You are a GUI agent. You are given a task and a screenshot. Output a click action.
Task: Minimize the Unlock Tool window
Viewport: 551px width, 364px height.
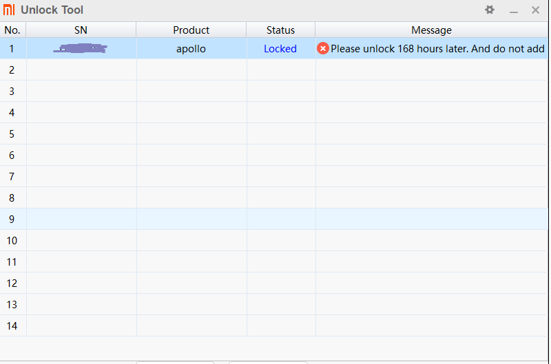[x=513, y=10]
